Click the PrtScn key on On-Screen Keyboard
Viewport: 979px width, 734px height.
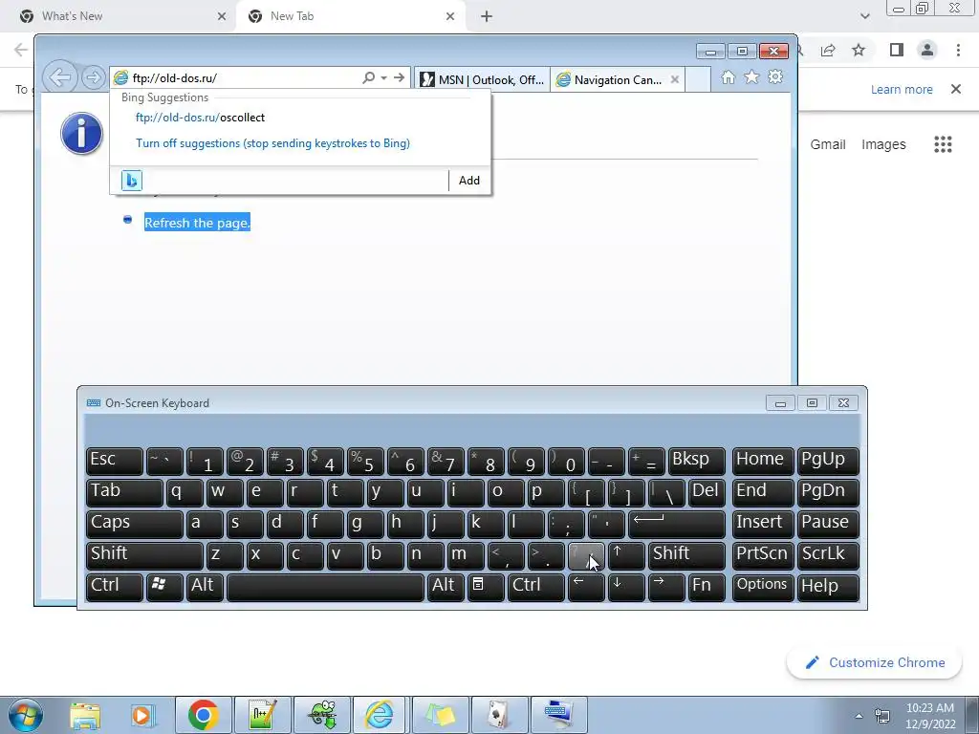762,555
